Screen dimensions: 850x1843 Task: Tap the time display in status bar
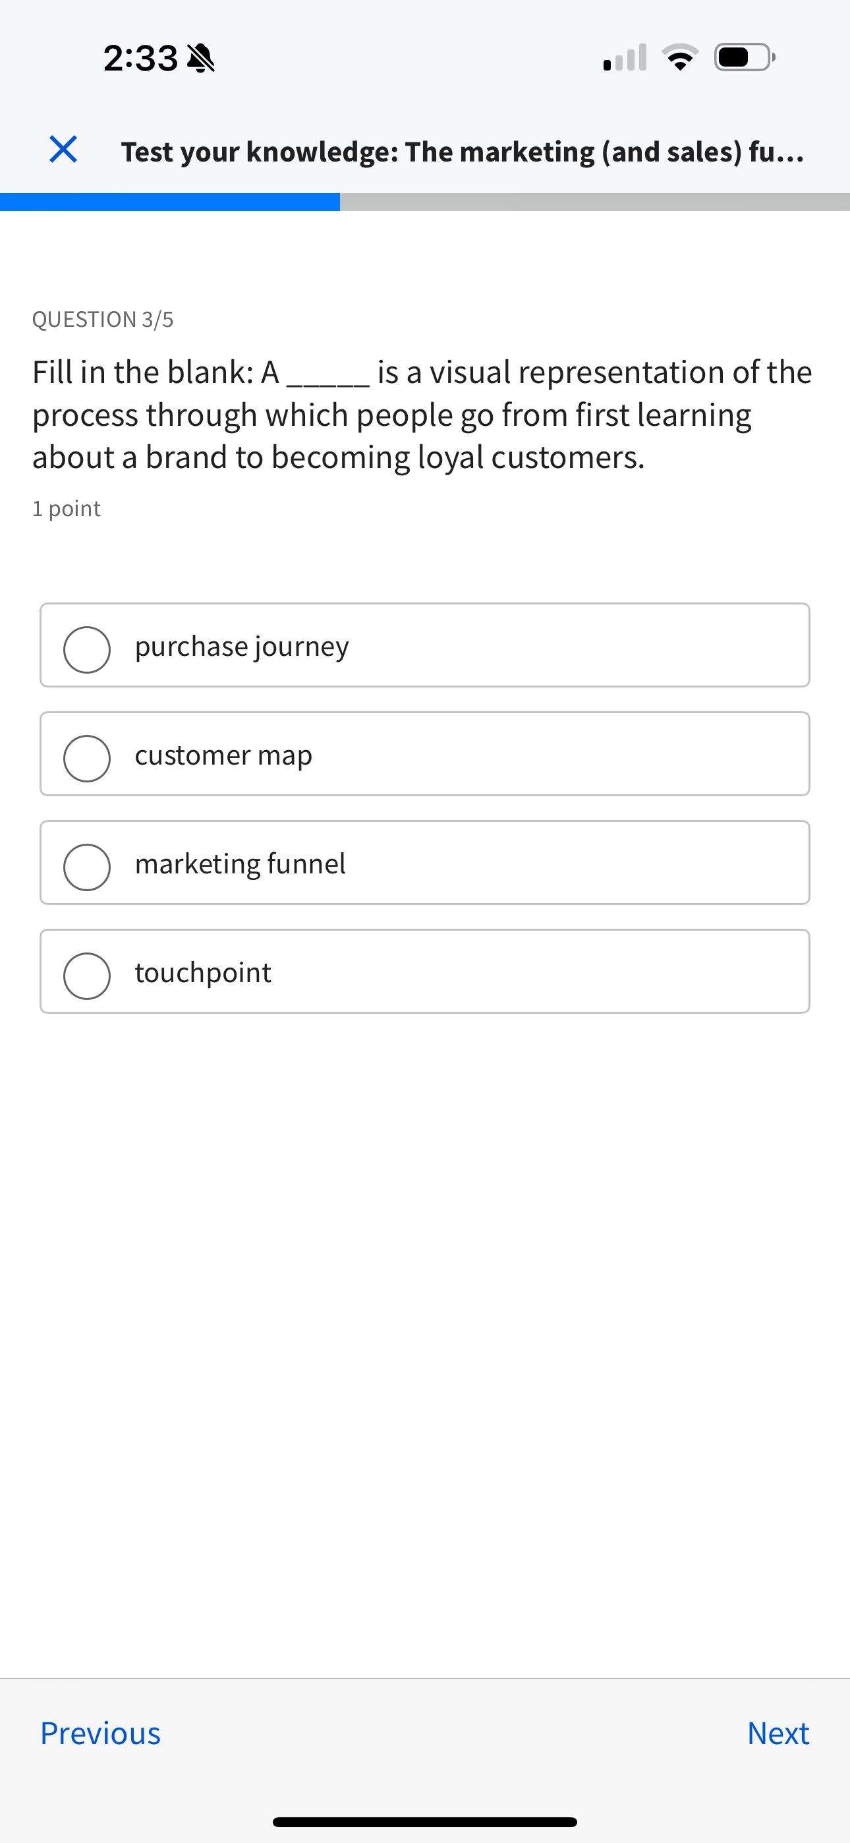[141, 57]
